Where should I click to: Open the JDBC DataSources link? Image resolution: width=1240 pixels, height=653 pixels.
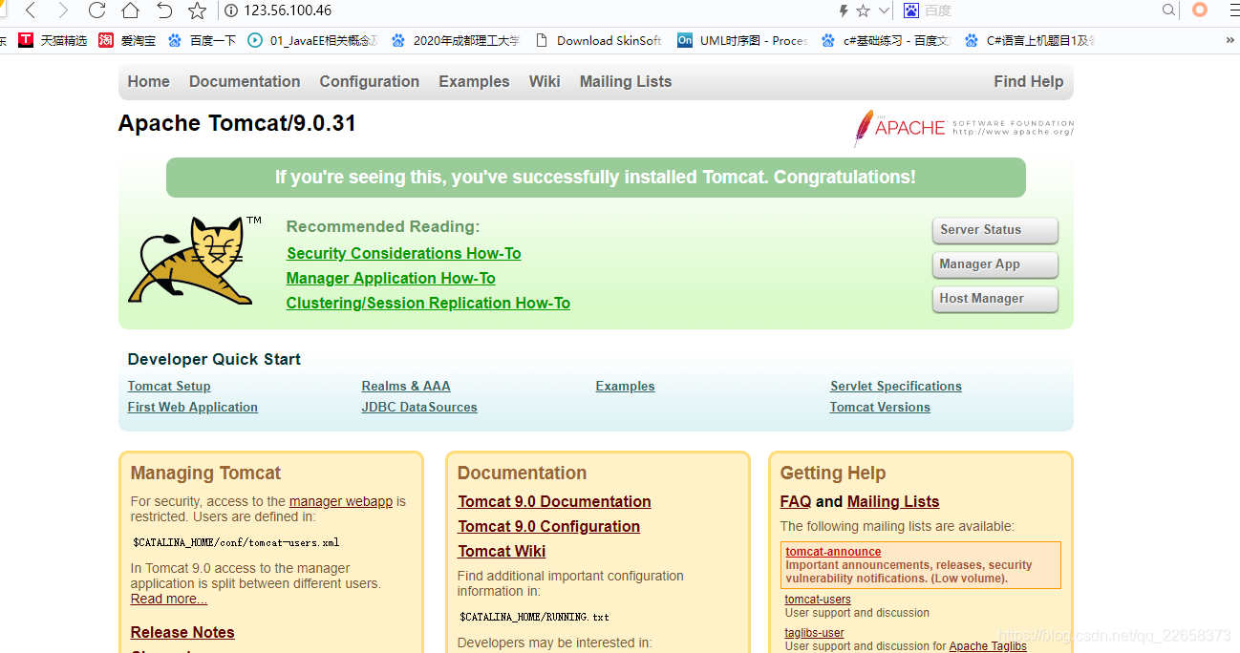click(419, 407)
